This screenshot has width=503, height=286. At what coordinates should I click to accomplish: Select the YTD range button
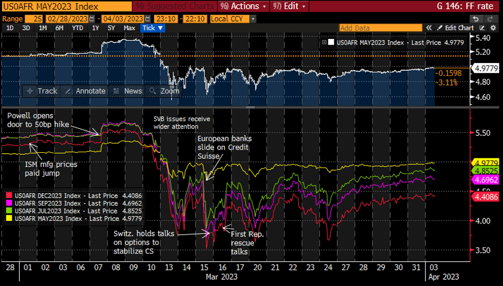pos(78,28)
